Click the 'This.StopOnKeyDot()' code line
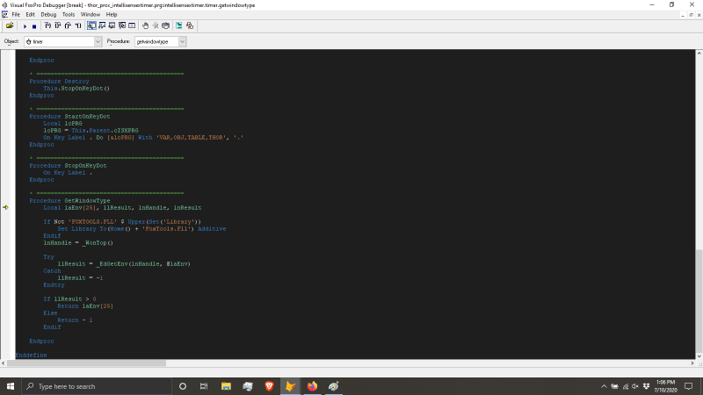 coord(76,89)
